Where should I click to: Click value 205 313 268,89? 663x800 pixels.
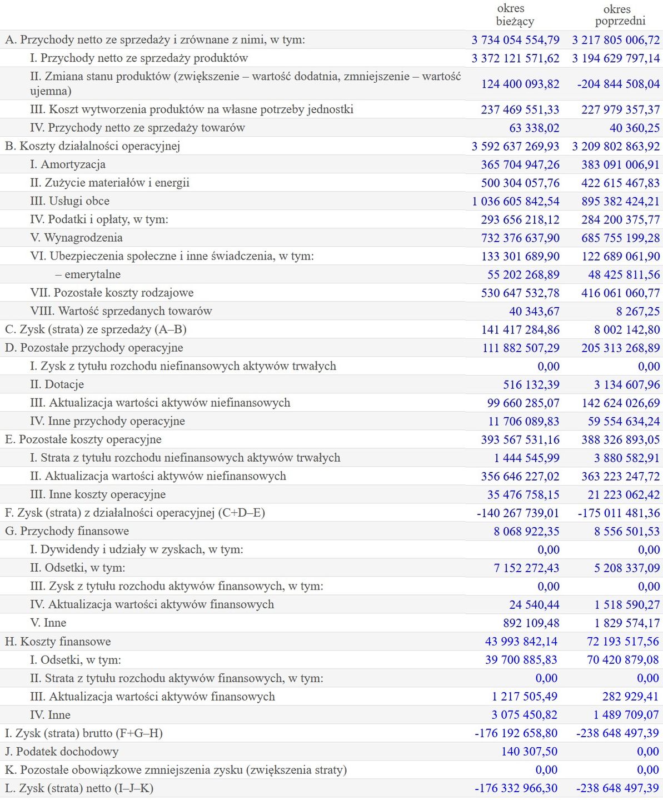pyautogui.click(x=621, y=348)
